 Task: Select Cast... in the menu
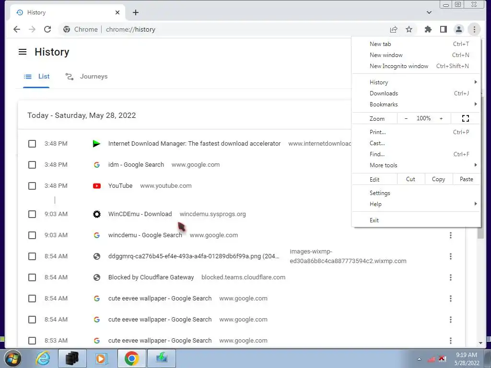(416, 143)
